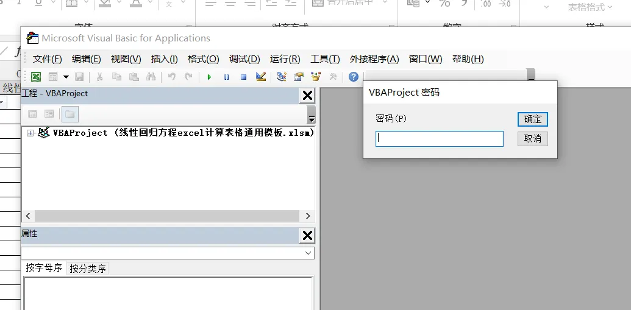Run macro with the green play icon

(x=209, y=77)
